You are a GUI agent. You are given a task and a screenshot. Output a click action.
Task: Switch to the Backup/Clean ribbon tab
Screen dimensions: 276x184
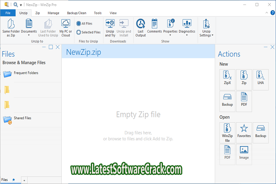(x=77, y=13)
